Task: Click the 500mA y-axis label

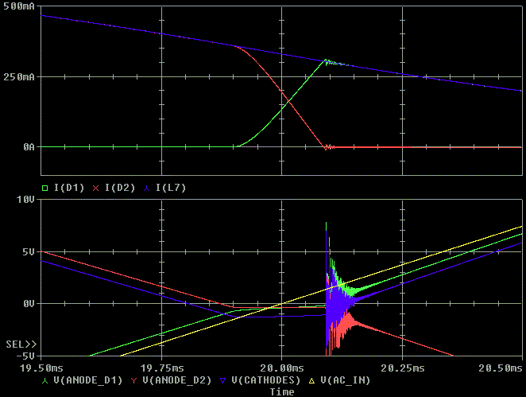Action: pos(20,7)
